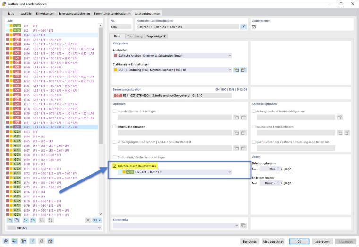This screenshot has width=359, height=247.
Task: Click the edit name icon next to combination name
Action: 244,27
